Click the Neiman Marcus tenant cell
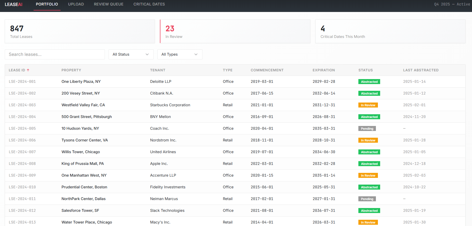472x226 pixels. coord(164,199)
